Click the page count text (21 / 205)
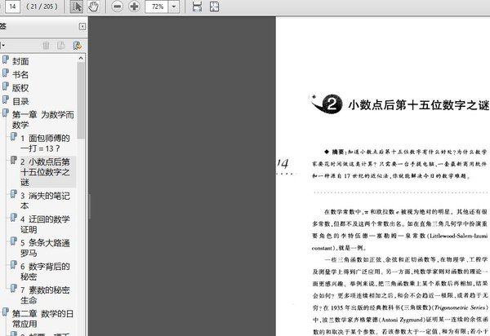This screenshot has width=490, height=336. 42,7
